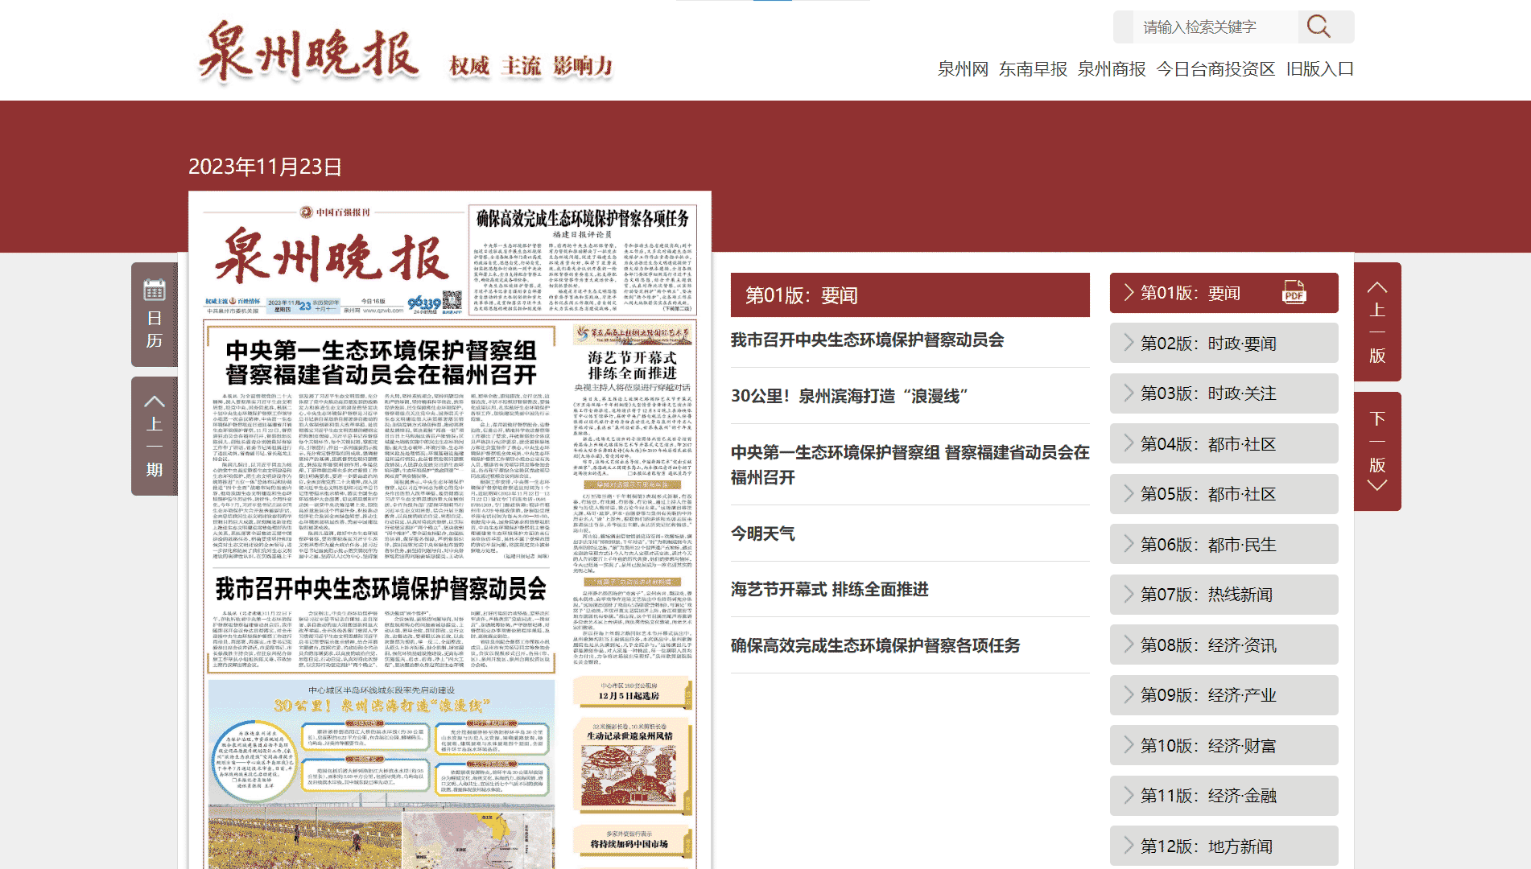Click 确保高效完成生态环境保护督察各项任务 block on front page
Image resolution: width=1531 pixels, height=869 pixels.
click(x=582, y=259)
